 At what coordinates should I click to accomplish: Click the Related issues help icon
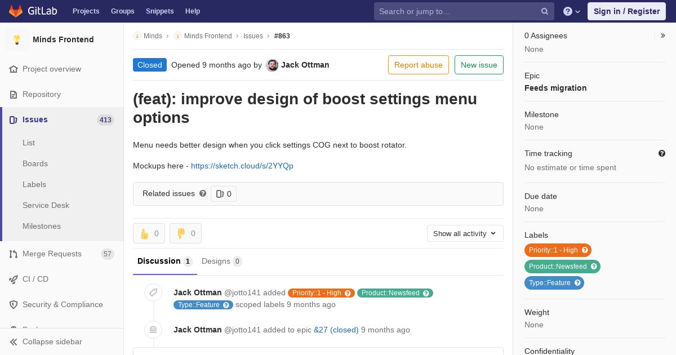203,193
